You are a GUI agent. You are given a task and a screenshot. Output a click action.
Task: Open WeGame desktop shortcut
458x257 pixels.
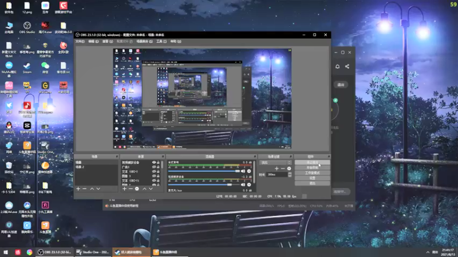pyautogui.click(x=45, y=87)
